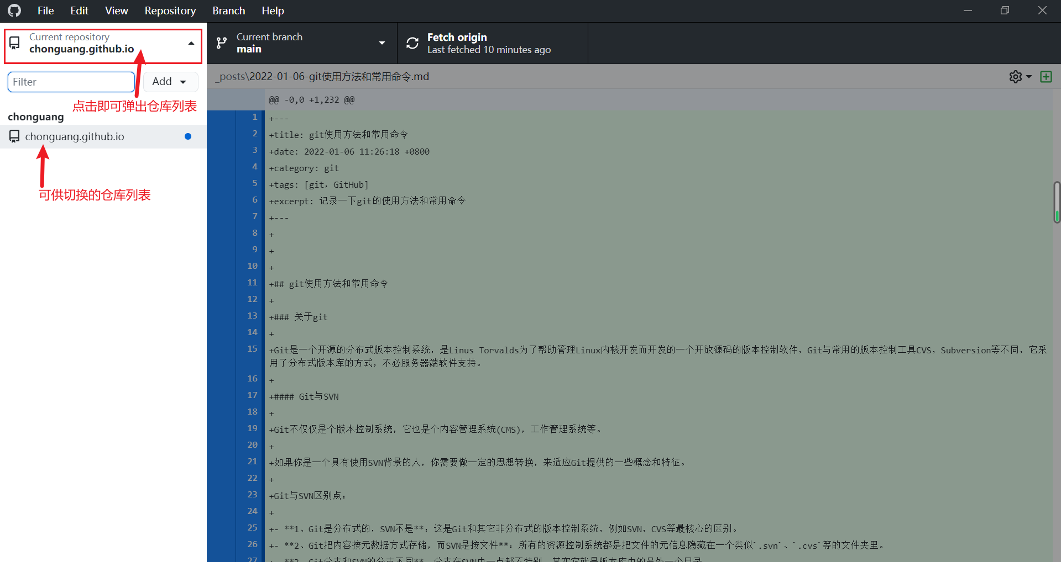Image resolution: width=1061 pixels, height=562 pixels.
Task: Collapse the Current repository dropdown
Action: [103, 43]
